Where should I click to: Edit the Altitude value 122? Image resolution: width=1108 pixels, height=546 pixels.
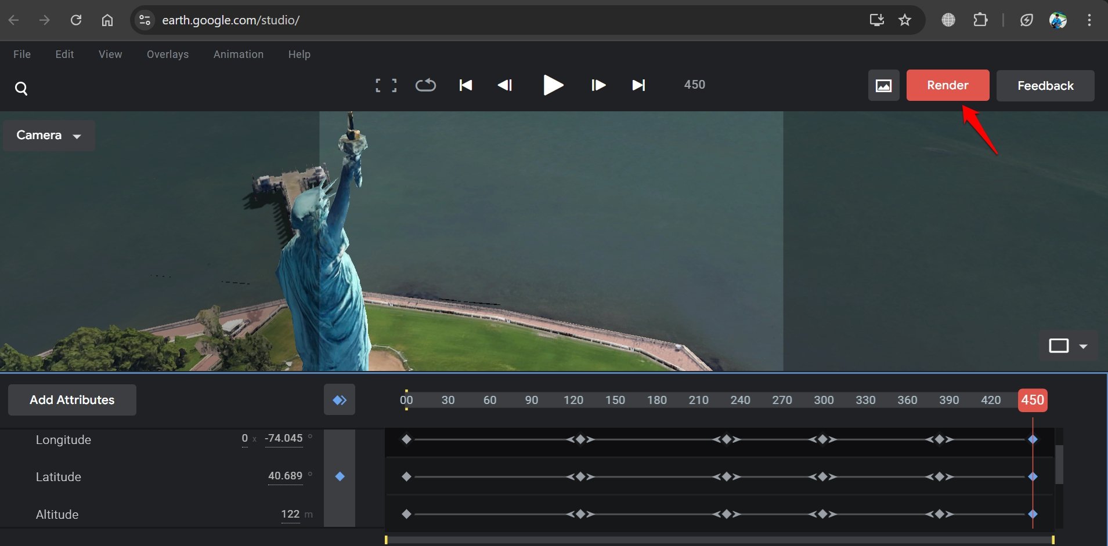[290, 514]
